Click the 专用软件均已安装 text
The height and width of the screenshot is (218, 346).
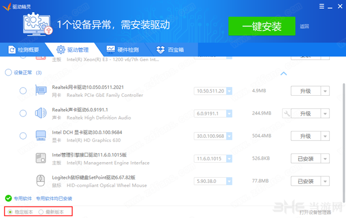54,198
